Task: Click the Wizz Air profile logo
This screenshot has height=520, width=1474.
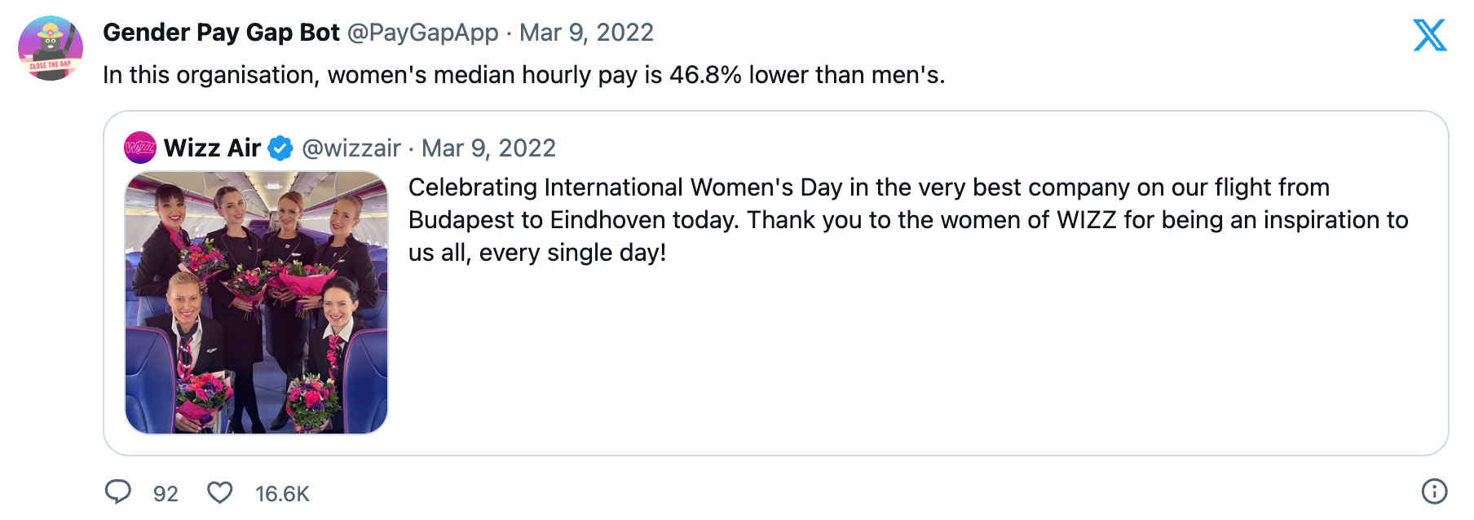Action: click(x=139, y=148)
